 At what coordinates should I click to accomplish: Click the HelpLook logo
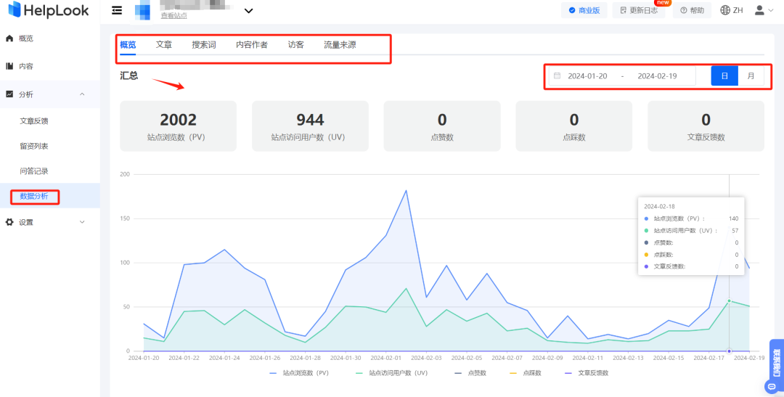(49, 9)
